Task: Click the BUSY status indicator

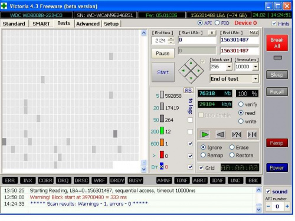Action: click(x=135, y=180)
